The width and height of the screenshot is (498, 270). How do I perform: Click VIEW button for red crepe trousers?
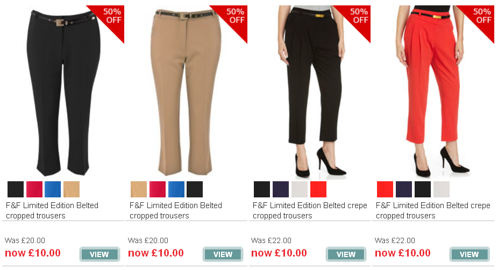(x=469, y=254)
